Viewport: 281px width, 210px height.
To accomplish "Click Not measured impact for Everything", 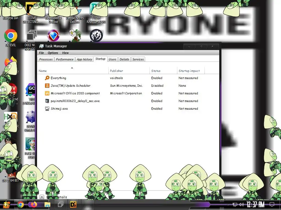I will click(x=188, y=78).
